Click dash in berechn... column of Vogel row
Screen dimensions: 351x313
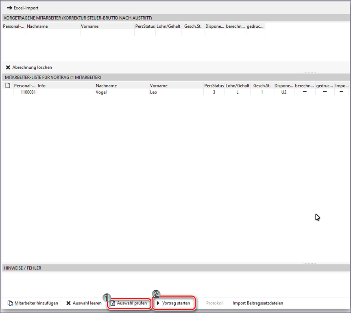point(305,92)
